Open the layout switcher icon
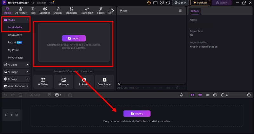The height and width of the screenshot is (134, 254). point(155,3)
